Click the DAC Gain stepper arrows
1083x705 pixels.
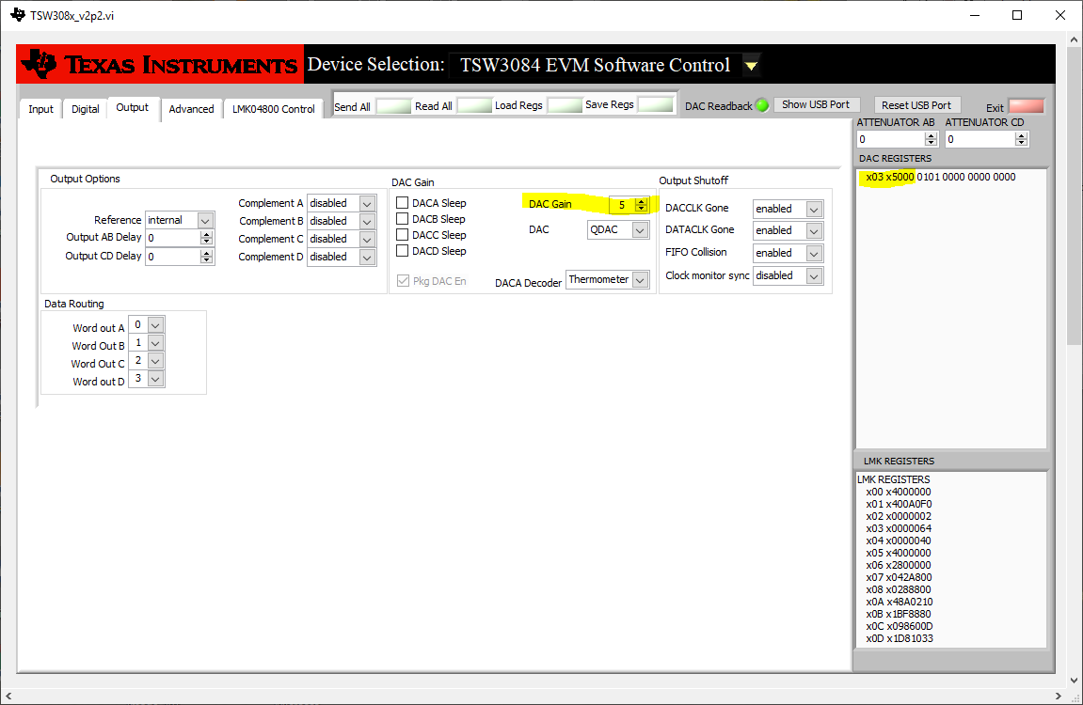click(641, 205)
